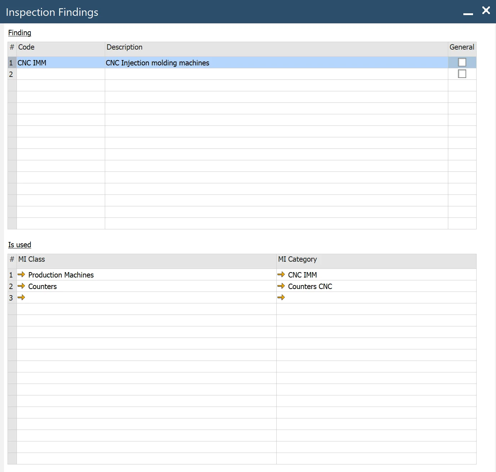Select the CNC IMM code cell

point(60,63)
